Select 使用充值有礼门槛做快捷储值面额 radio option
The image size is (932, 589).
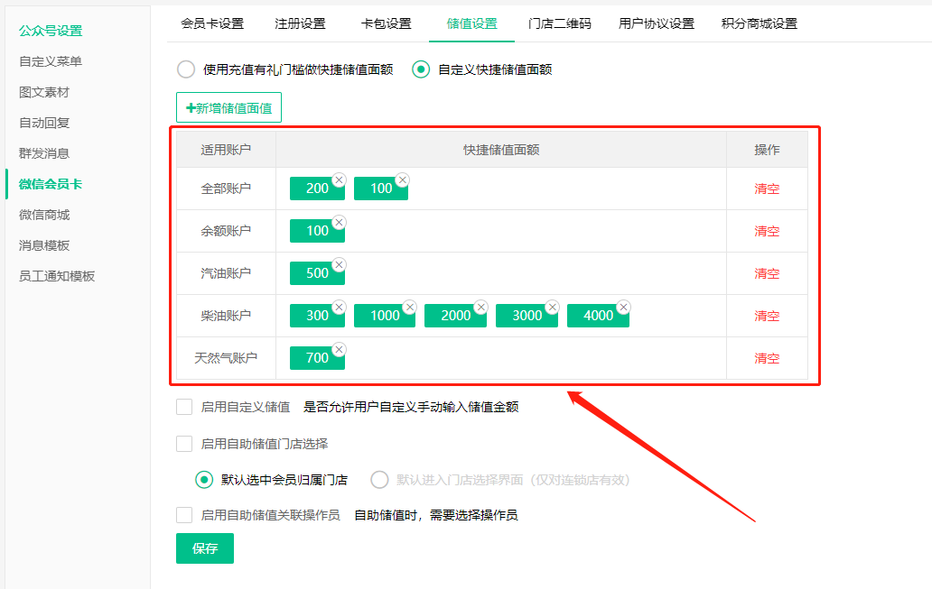coord(186,69)
